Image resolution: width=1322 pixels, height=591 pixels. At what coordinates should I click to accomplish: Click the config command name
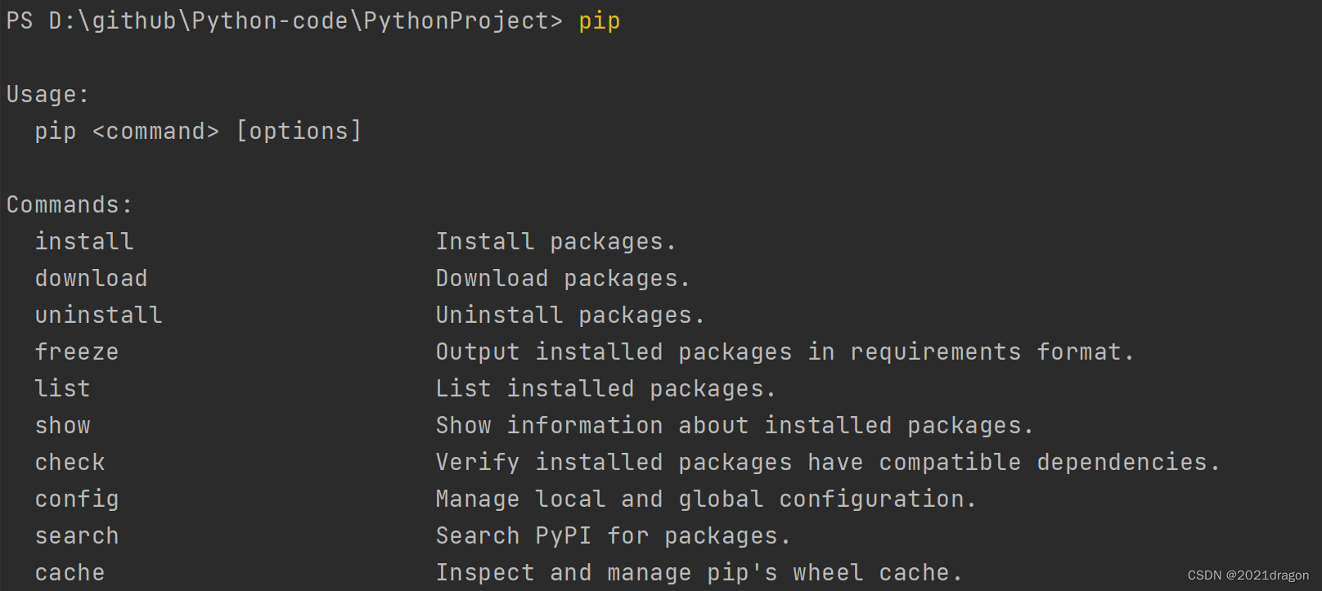pyautogui.click(x=77, y=499)
